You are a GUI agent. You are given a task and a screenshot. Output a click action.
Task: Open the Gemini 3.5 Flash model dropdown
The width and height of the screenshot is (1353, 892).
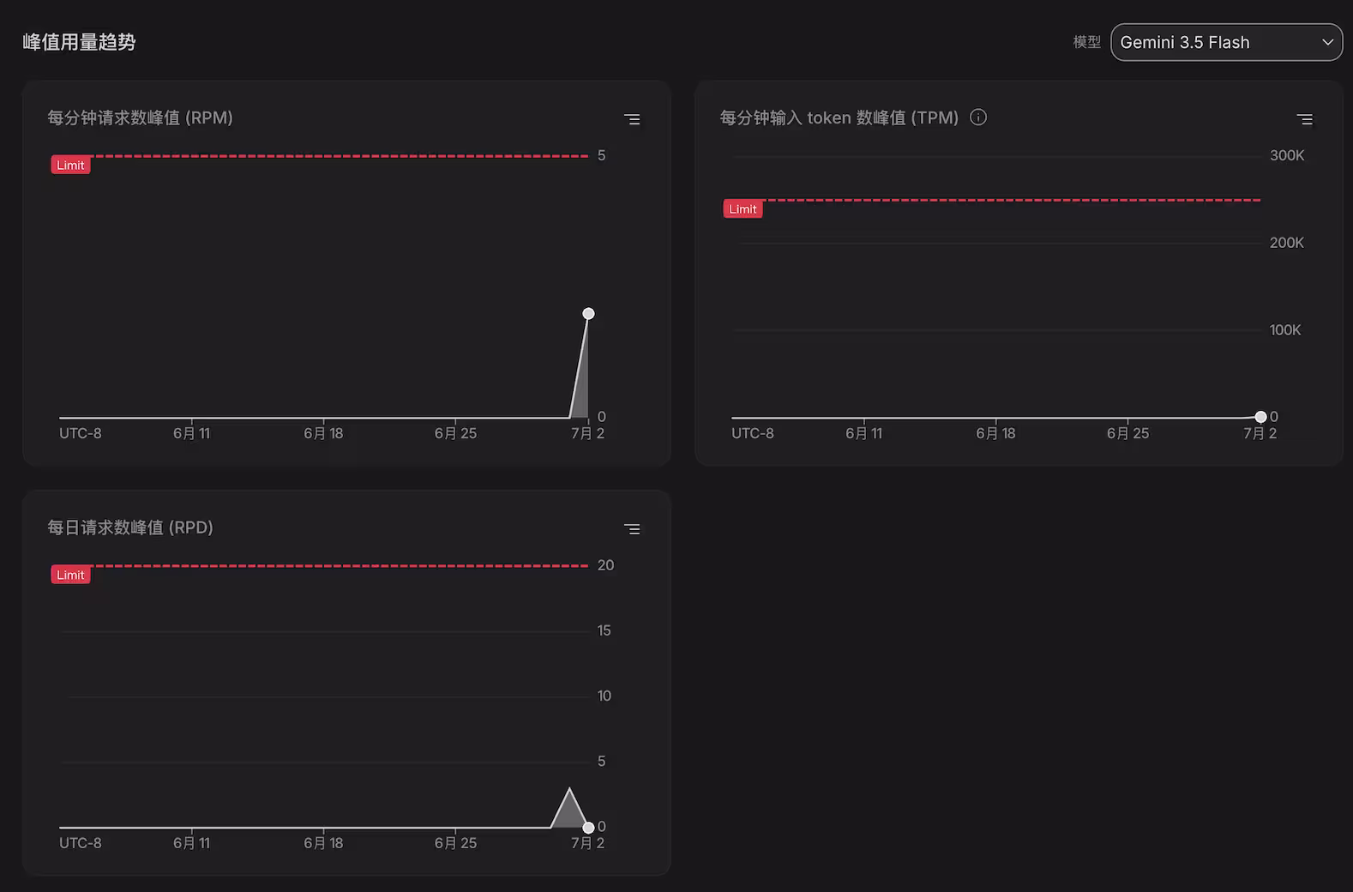tap(1226, 42)
